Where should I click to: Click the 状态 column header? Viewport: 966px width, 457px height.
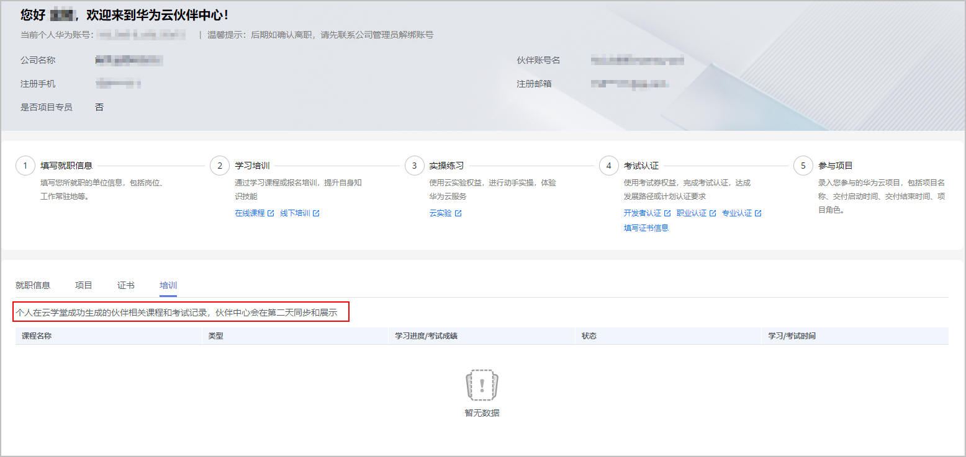[x=668, y=336]
